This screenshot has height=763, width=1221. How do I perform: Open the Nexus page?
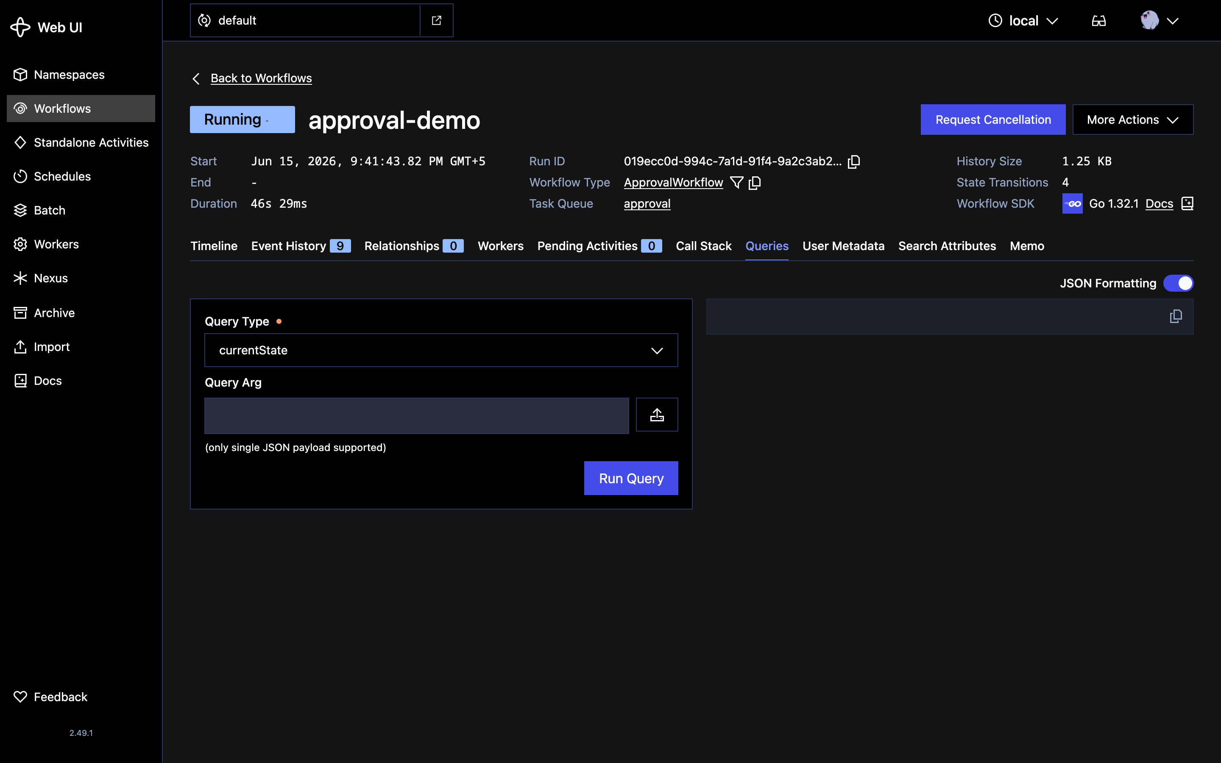(81, 278)
